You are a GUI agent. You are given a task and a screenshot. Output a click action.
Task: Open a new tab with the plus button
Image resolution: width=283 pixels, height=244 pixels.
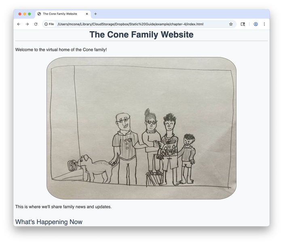click(x=95, y=14)
